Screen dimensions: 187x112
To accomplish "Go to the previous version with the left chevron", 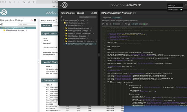I will pyautogui.click(x=110, y=24).
